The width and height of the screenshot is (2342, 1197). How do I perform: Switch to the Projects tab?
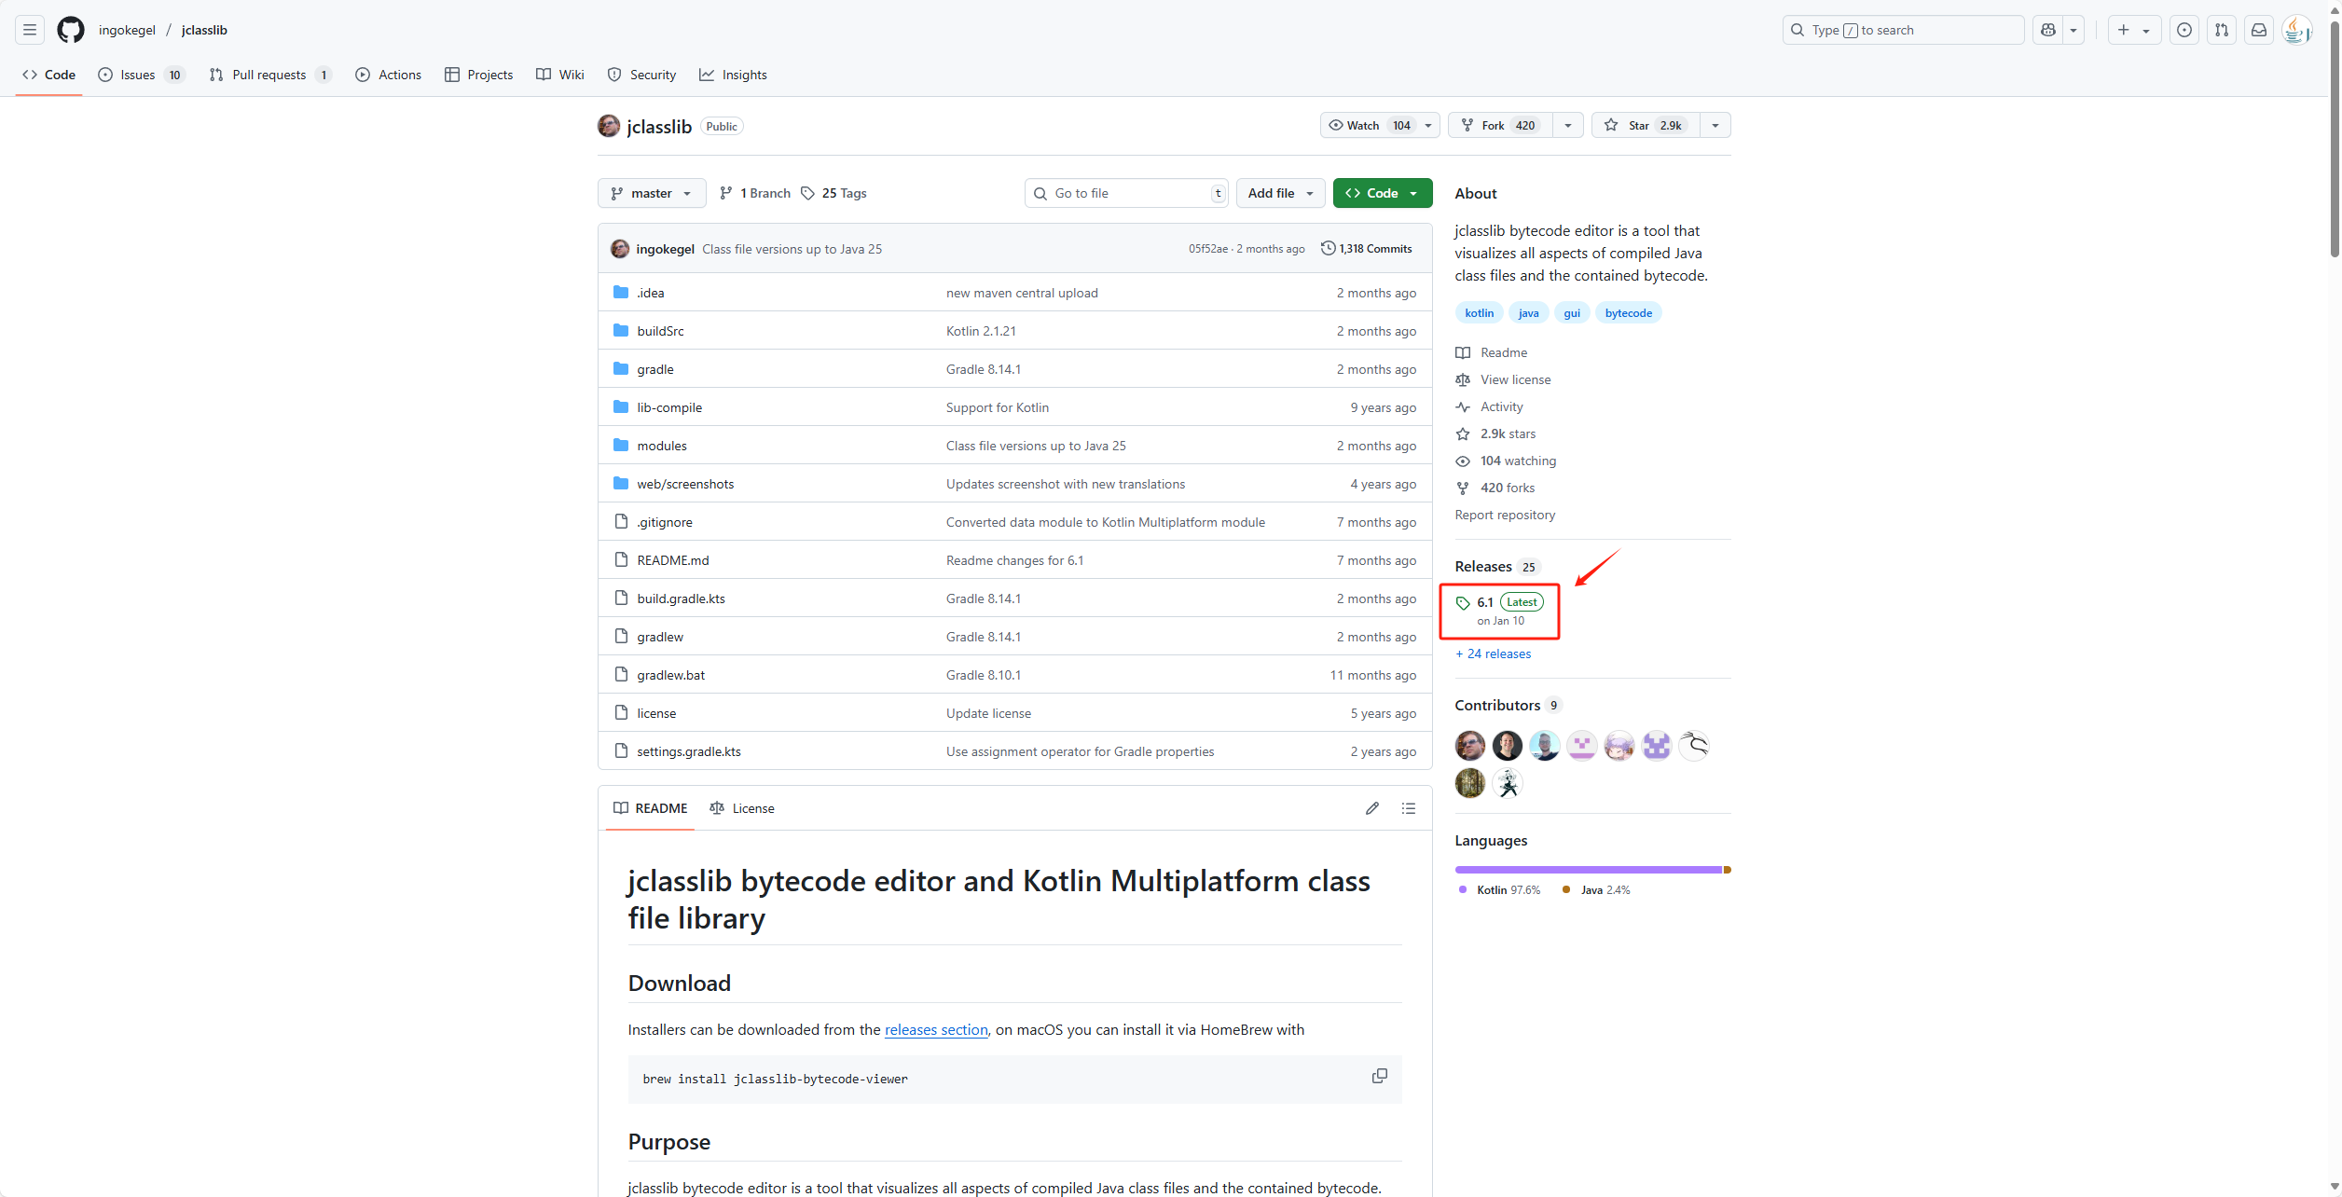click(x=478, y=75)
